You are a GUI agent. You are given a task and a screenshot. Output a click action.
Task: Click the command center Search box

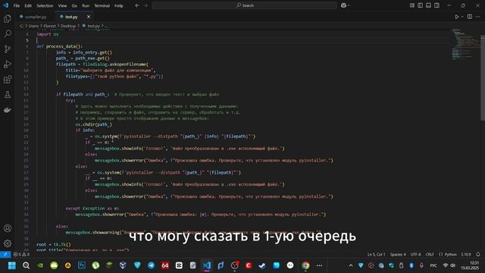click(x=244, y=5)
